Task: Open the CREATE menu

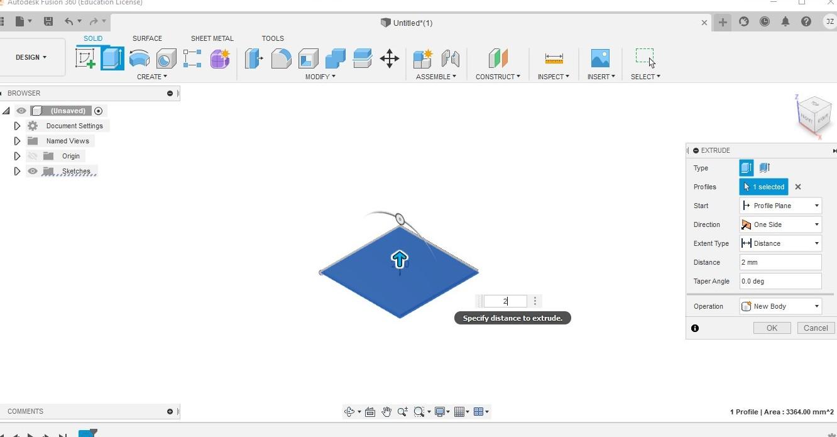Action: pos(152,77)
